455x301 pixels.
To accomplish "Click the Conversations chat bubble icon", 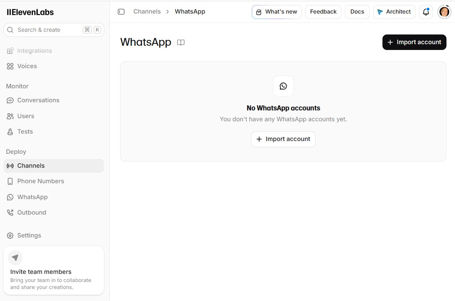I will coord(10,100).
